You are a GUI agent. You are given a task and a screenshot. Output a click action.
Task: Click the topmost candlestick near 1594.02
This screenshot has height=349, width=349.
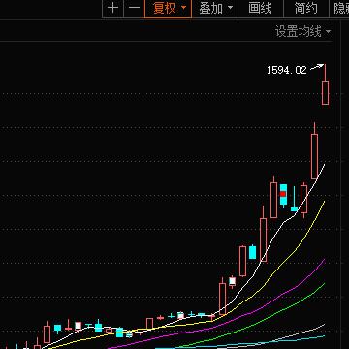[x=325, y=93]
